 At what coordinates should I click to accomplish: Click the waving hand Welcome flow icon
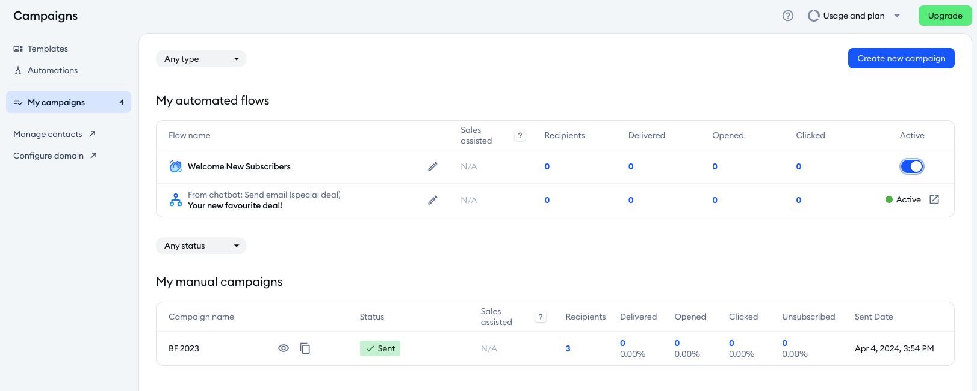[x=175, y=166]
